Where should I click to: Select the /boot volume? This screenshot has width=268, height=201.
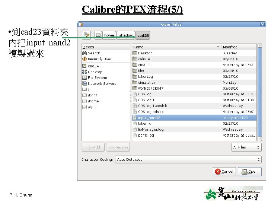click(x=106, y=95)
